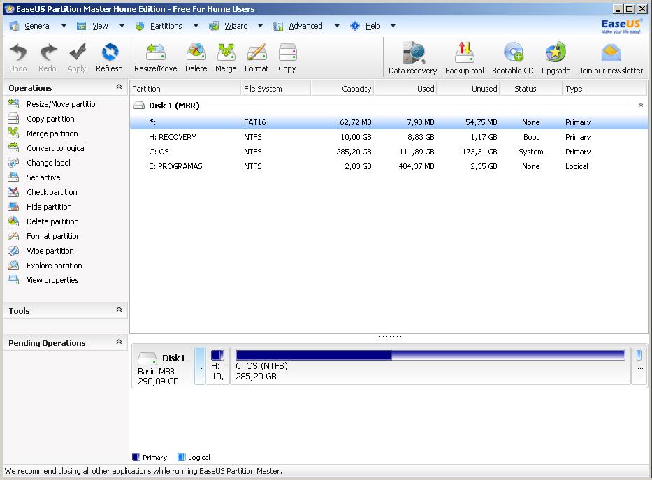
Task: Select the small logical block in disk map
Action: (639, 365)
